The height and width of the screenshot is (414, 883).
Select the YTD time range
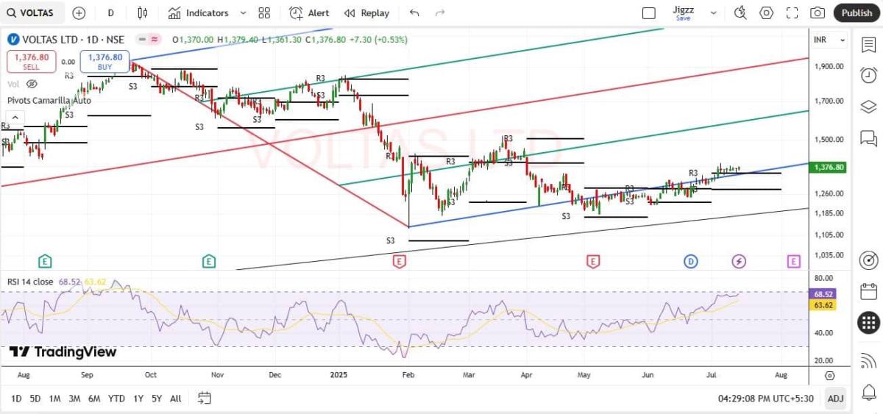[116, 399]
